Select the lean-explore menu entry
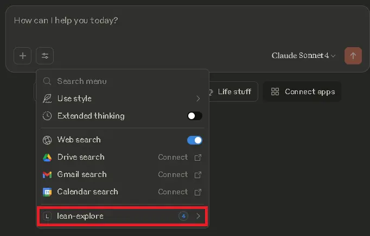370x236 pixels. point(80,216)
